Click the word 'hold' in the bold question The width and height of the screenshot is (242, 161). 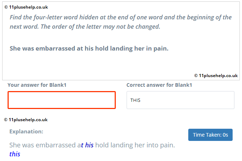tap(102, 48)
